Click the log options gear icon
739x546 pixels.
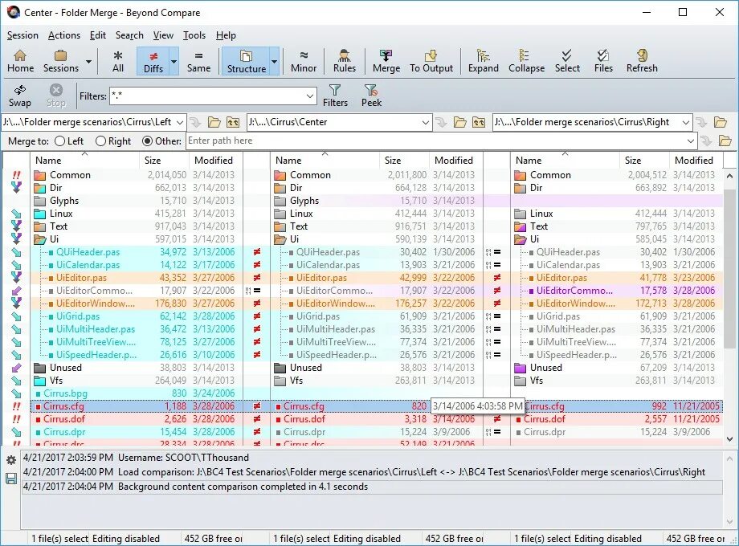(x=11, y=460)
